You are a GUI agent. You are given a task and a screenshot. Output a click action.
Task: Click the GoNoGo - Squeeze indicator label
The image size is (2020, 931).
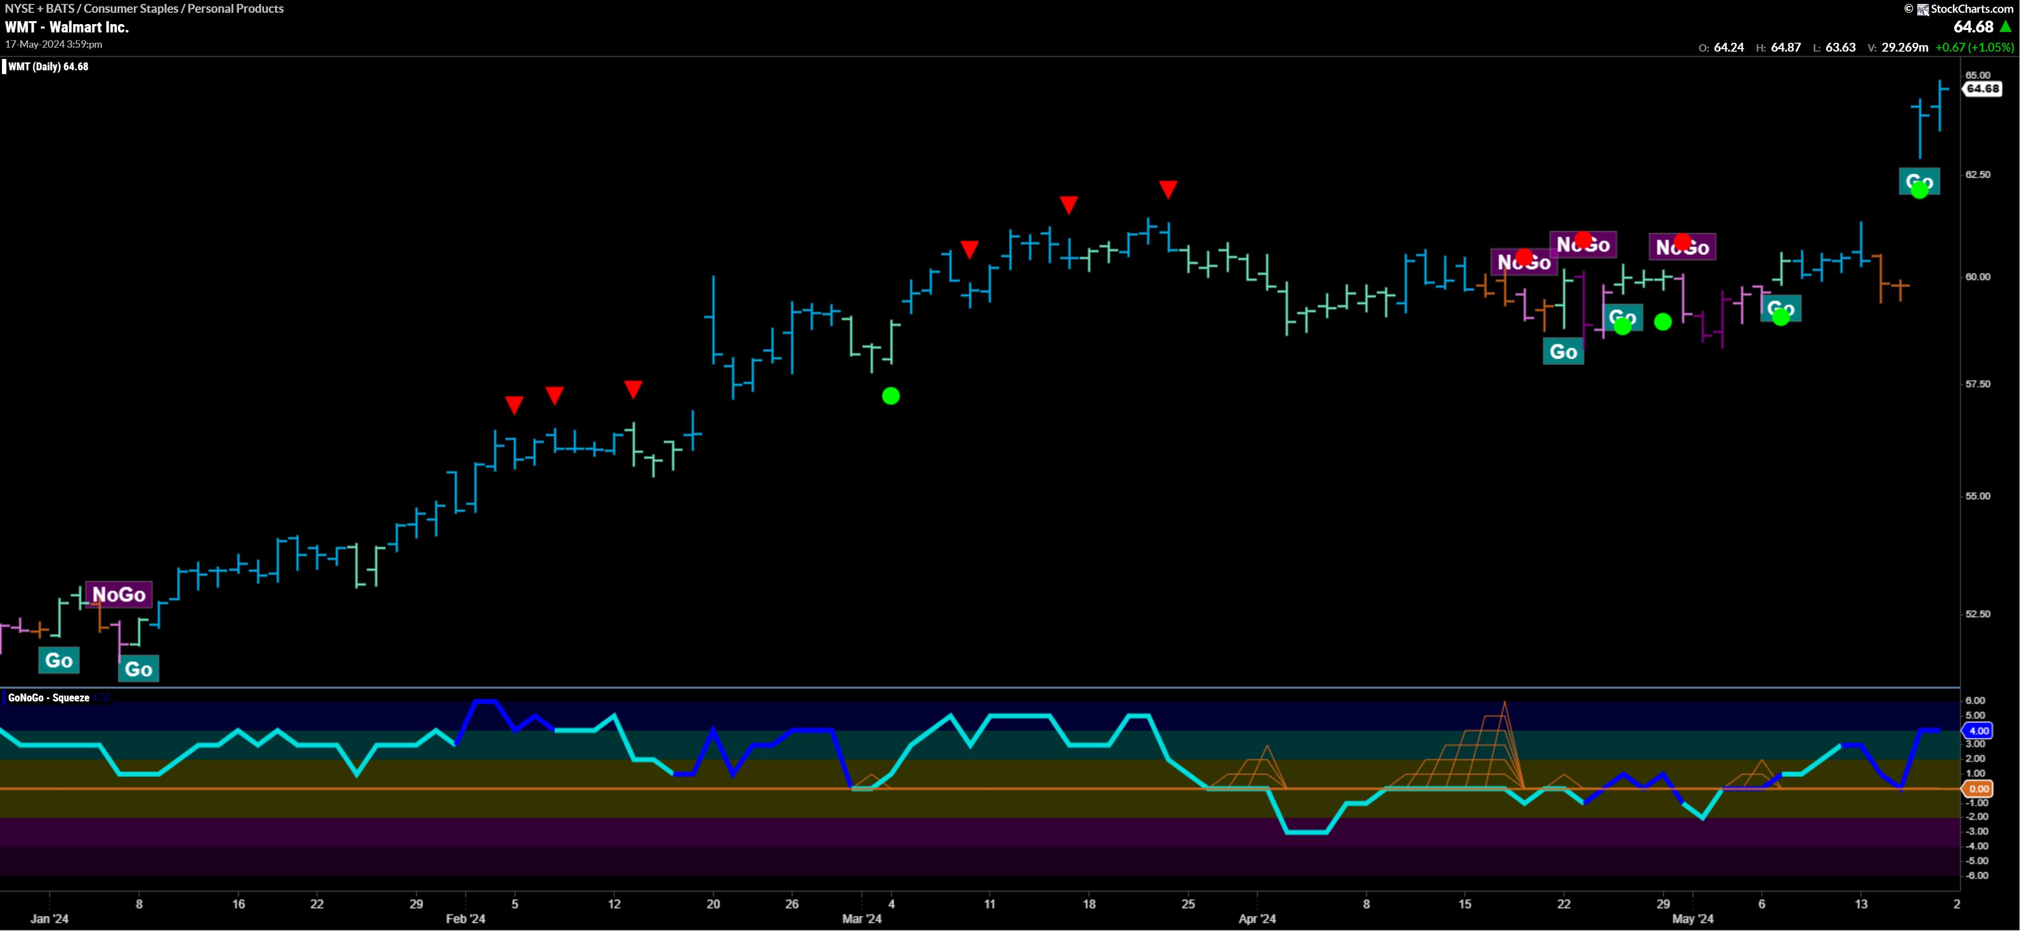pos(49,698)
